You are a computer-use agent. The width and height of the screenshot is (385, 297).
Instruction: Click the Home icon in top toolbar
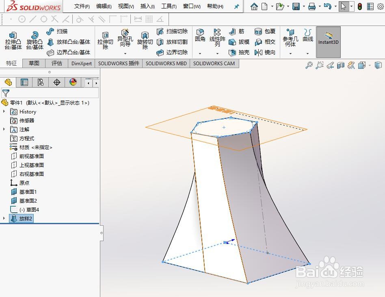pyautogui.click(x=254, y=6)
